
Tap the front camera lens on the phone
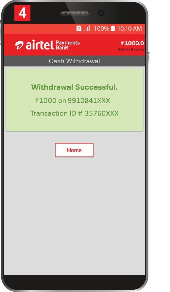pyautogui.click(x=101, y=13)
